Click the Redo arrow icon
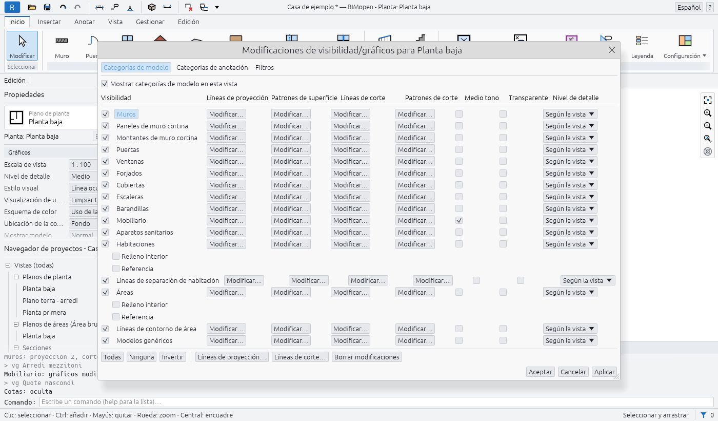 tap(77, 7)
